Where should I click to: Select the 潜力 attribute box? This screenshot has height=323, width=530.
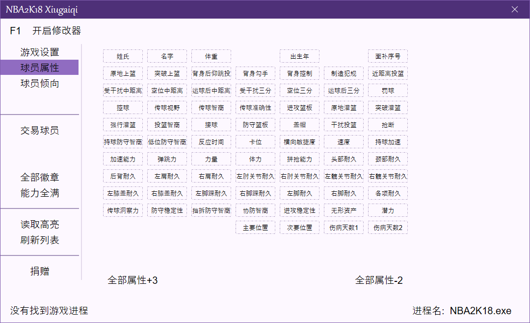[388, 210]
